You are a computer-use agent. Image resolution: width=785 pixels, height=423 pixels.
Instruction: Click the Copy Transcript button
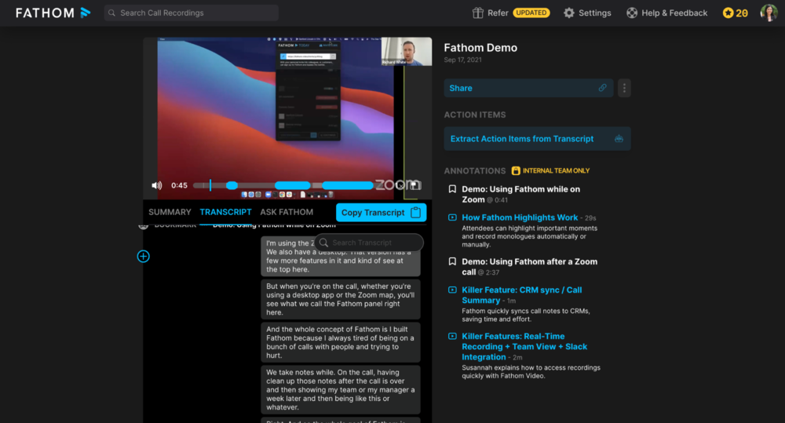click(x=381, y=212)
